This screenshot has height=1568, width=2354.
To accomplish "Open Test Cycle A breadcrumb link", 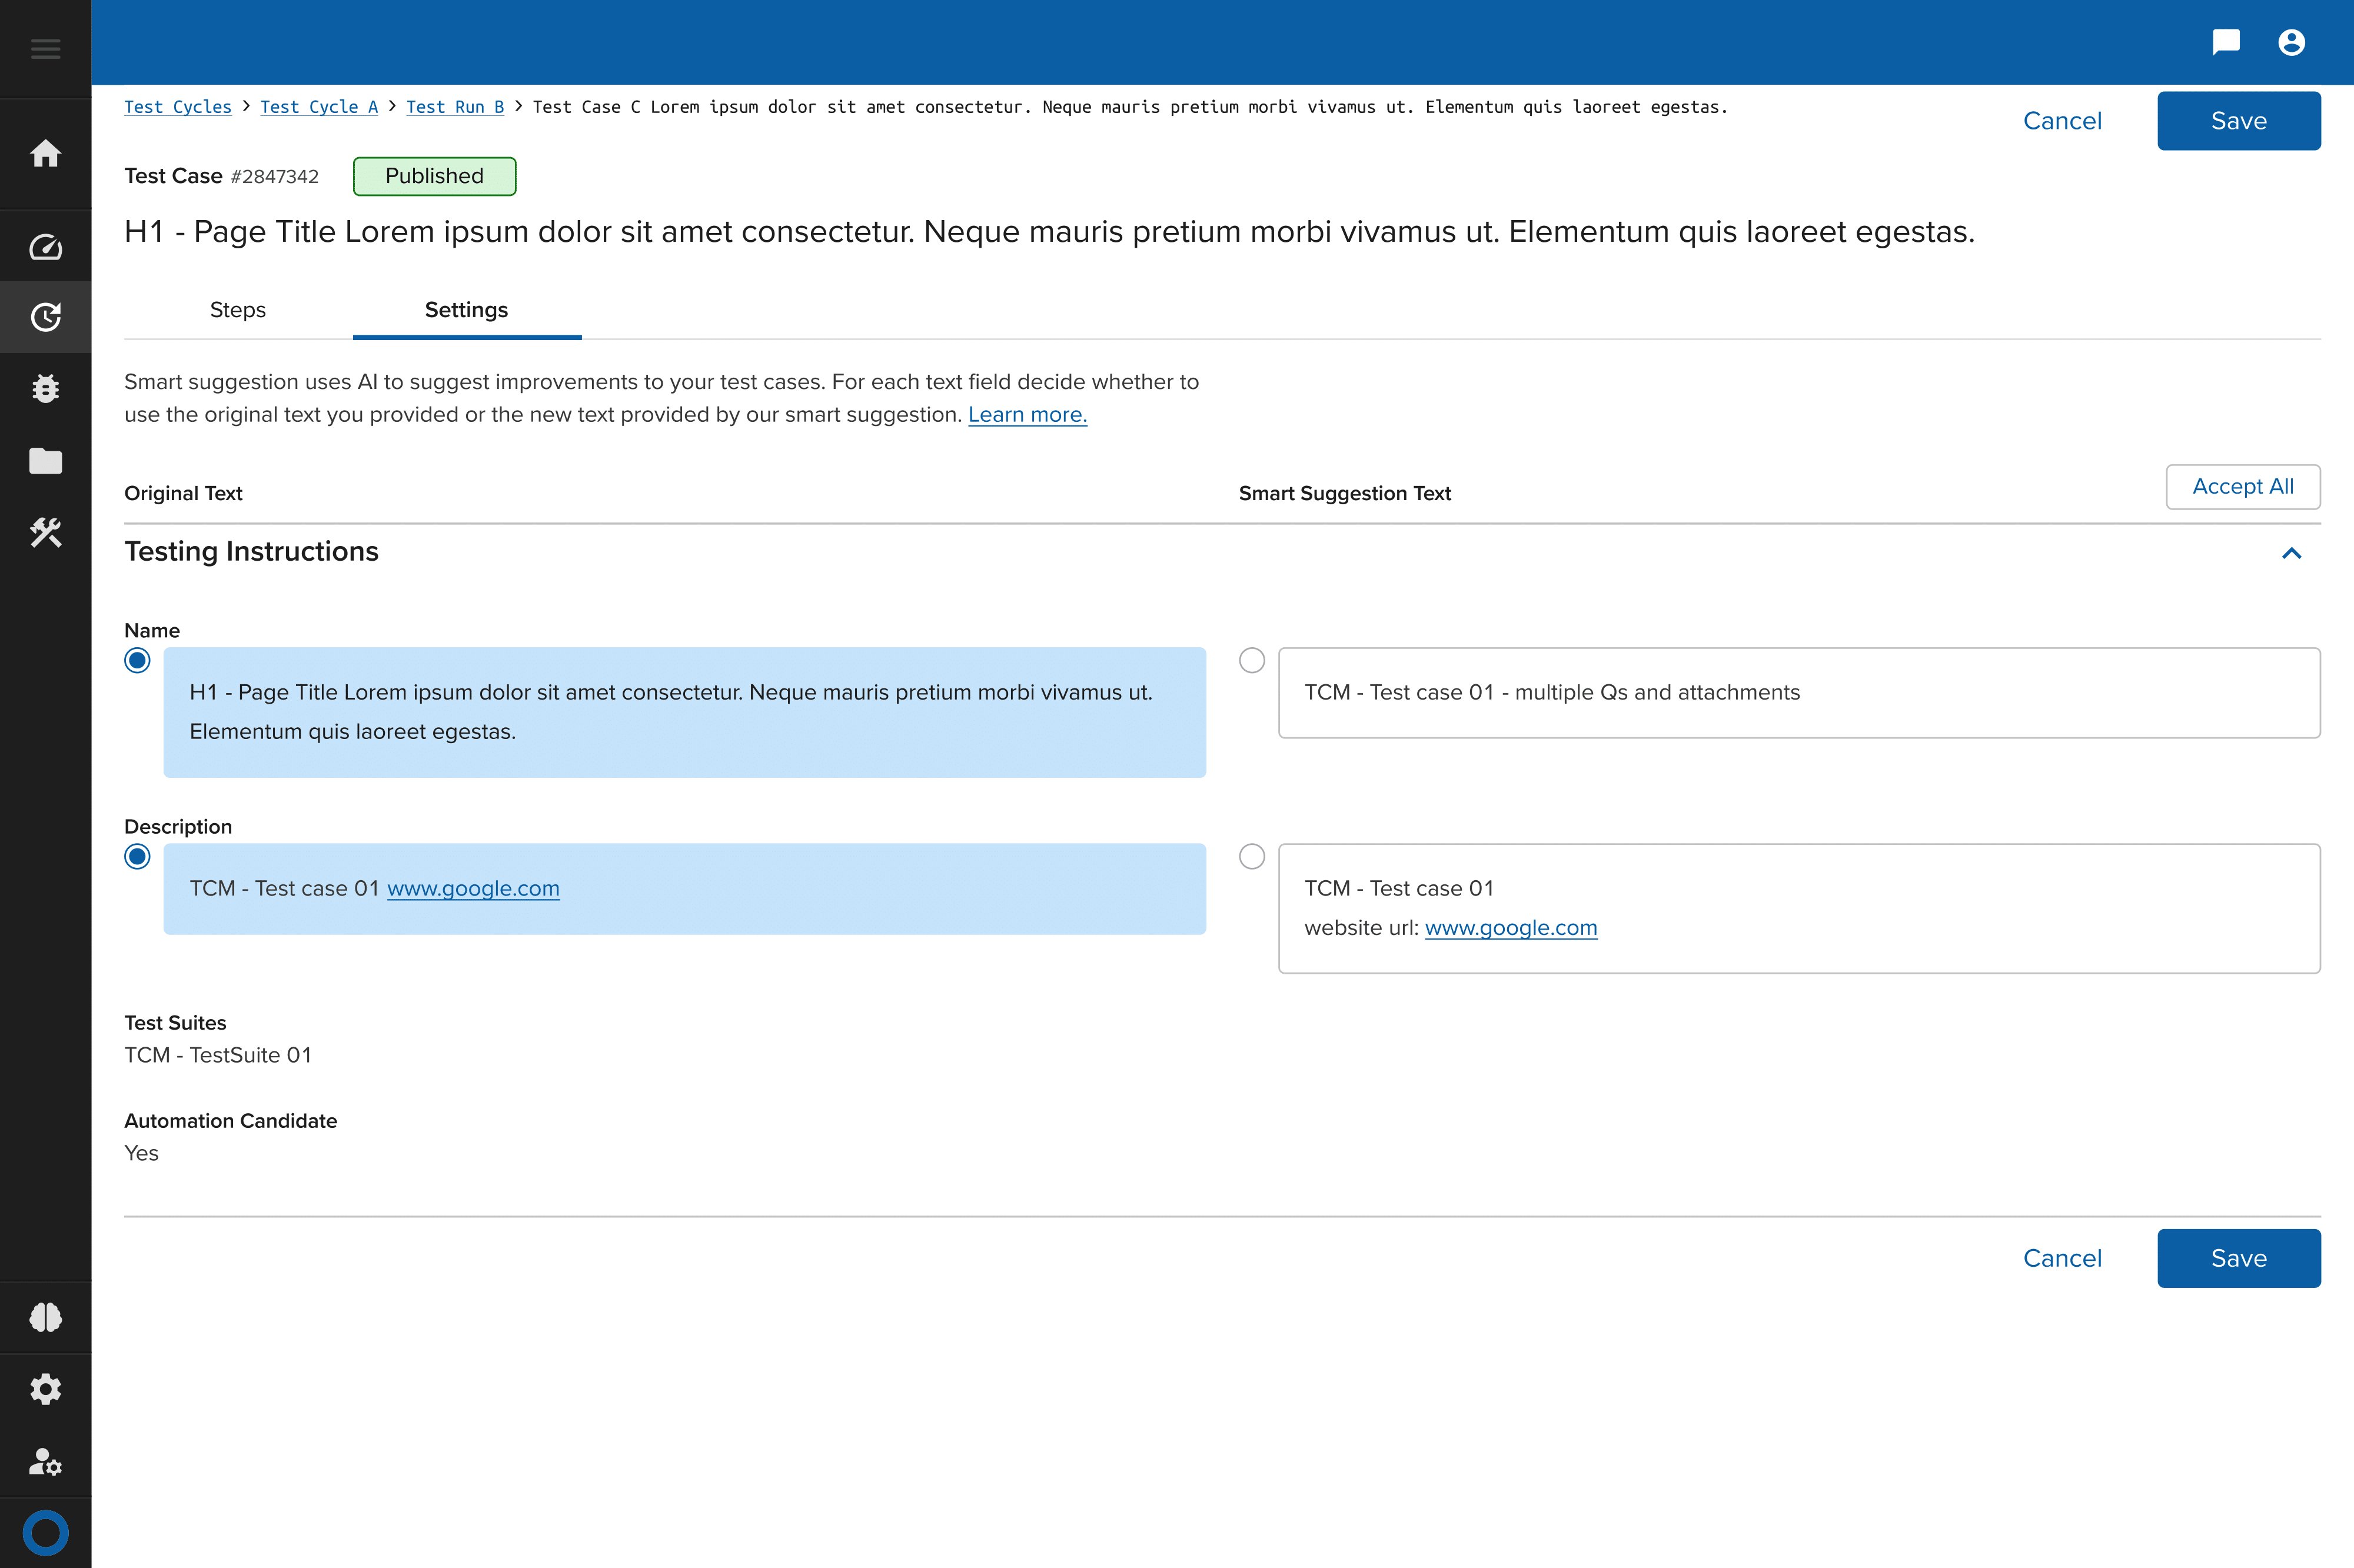I will pyautogui.click(x=319, y=107).
